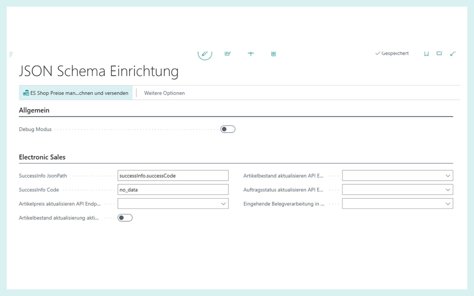Collapse the Electronic Sales section header

[x=42, y=157]
